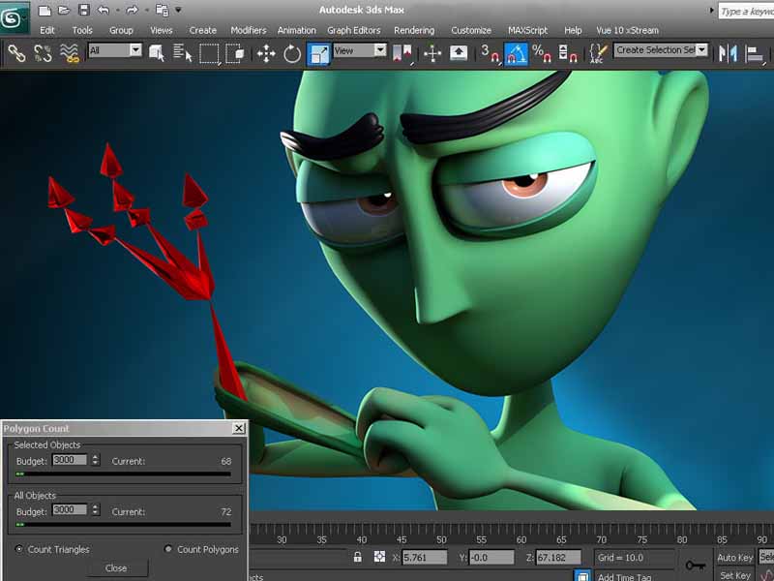This screenshot has width=774, height=581.
Task: Click the Auto Key button
Action: 734,558
